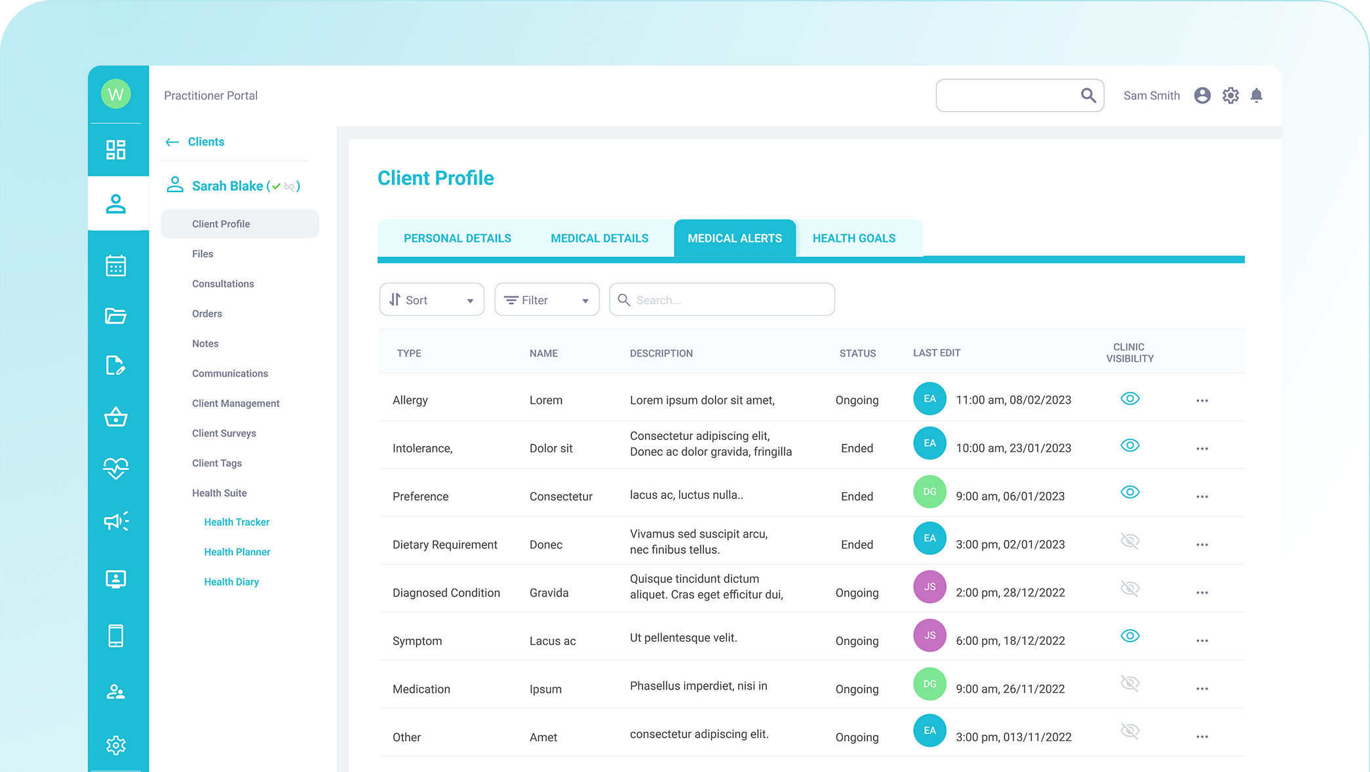Show Dietary Requirement row to clinic
1370x772 pixels.
coord(1129,541)
